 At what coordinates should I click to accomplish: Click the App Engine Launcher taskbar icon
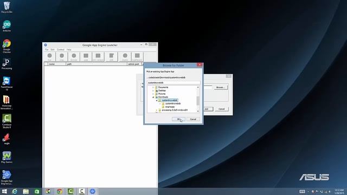pos(93,191)
